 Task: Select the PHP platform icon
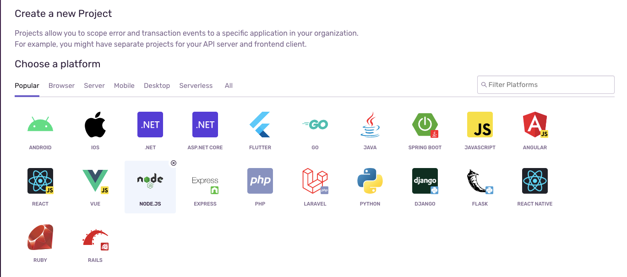pos(260,181)
